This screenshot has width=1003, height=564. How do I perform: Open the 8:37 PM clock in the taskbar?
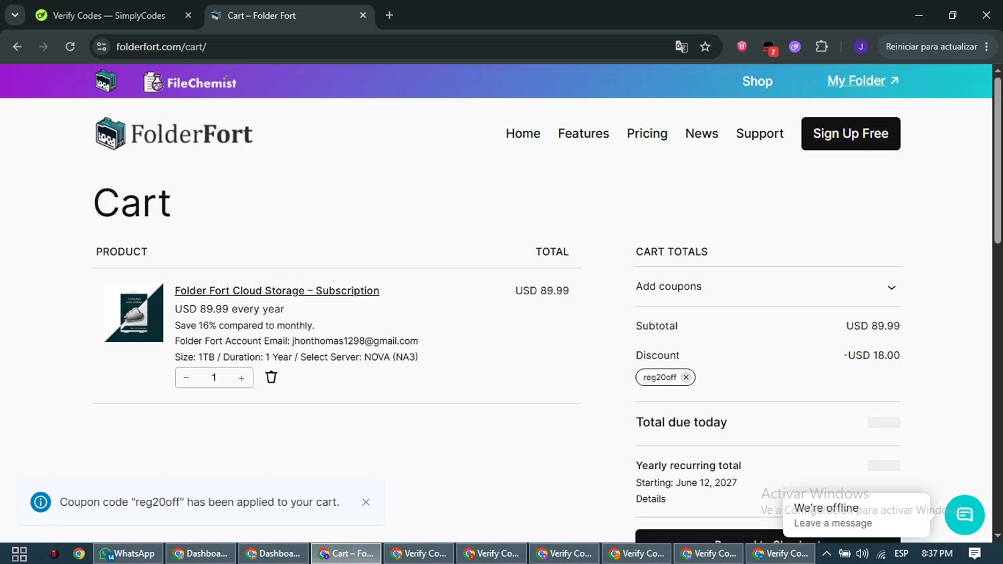click(x=937, y=554)
